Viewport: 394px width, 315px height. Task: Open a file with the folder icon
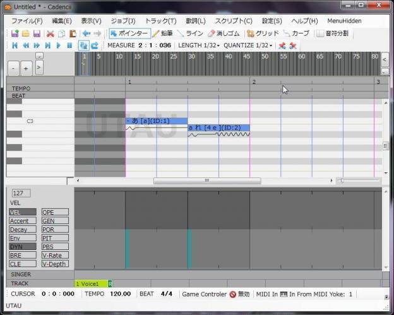pos(26,33)
